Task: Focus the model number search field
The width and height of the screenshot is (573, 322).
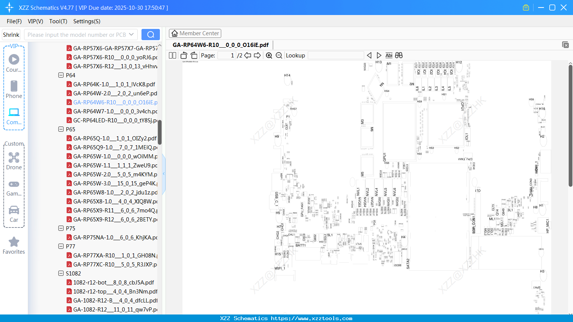Action: tap(77, 35)
